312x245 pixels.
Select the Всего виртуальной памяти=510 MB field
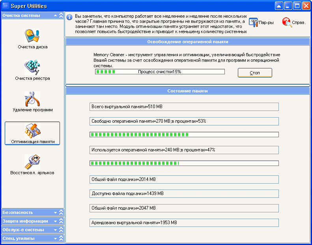pos(184,107)
